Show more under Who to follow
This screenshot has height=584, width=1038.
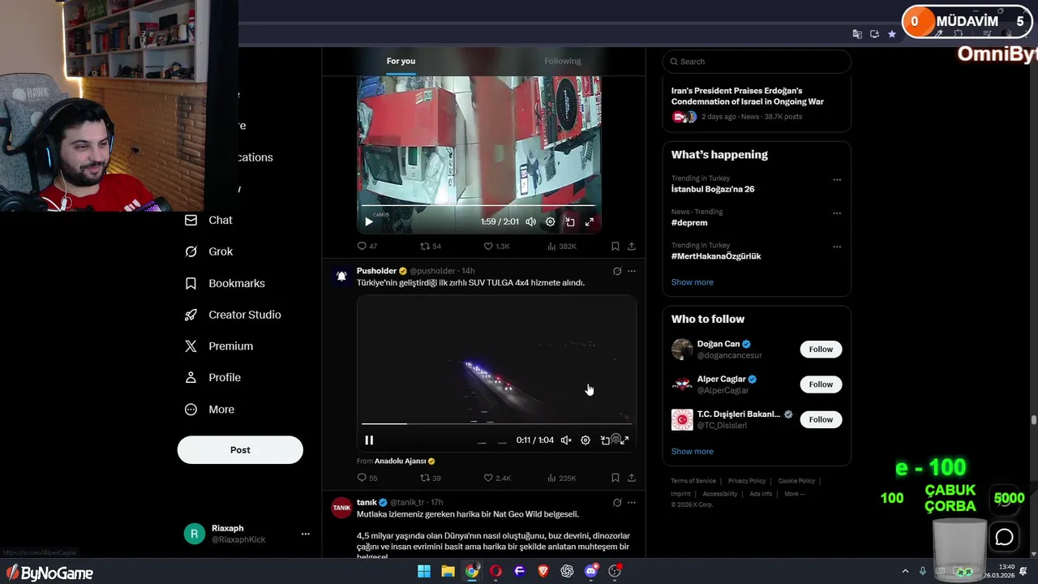pyautogui.click(x=693, y=452)
